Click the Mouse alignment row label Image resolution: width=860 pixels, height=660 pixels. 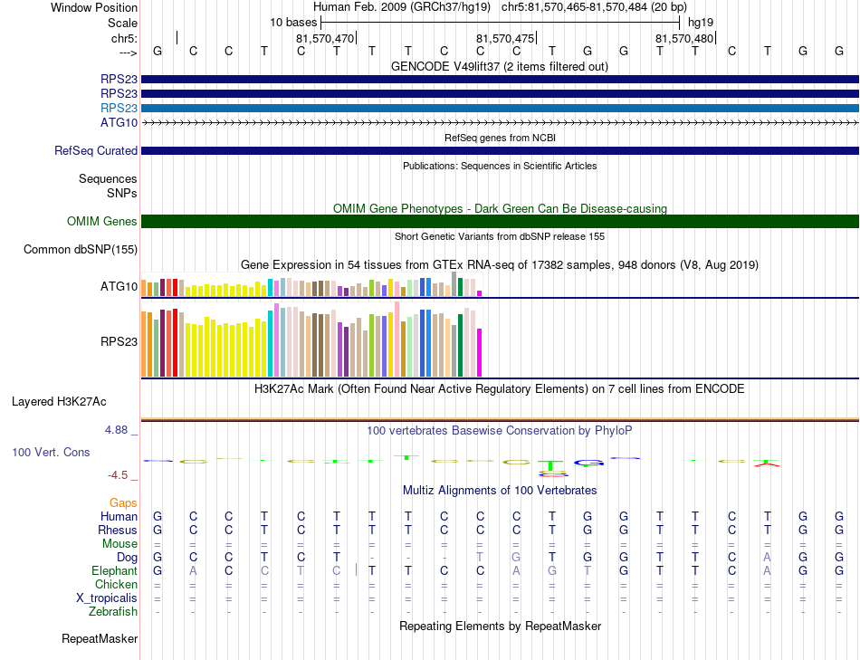coord(119,544)
